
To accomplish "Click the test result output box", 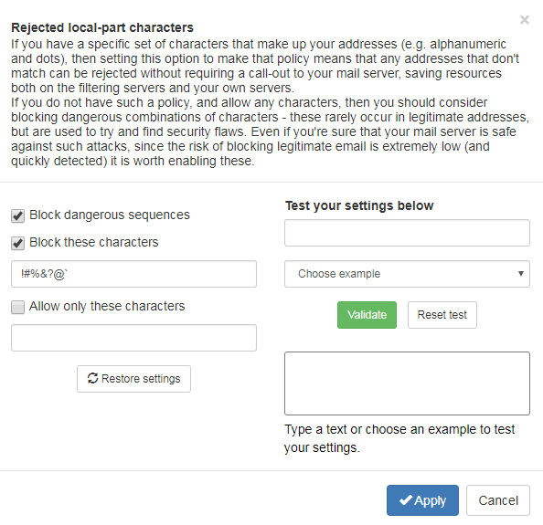I will (407, 383).
